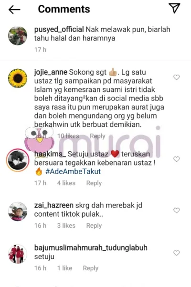
Task: View 1 like on the setuju comment
Action: [x=65, y=268]
